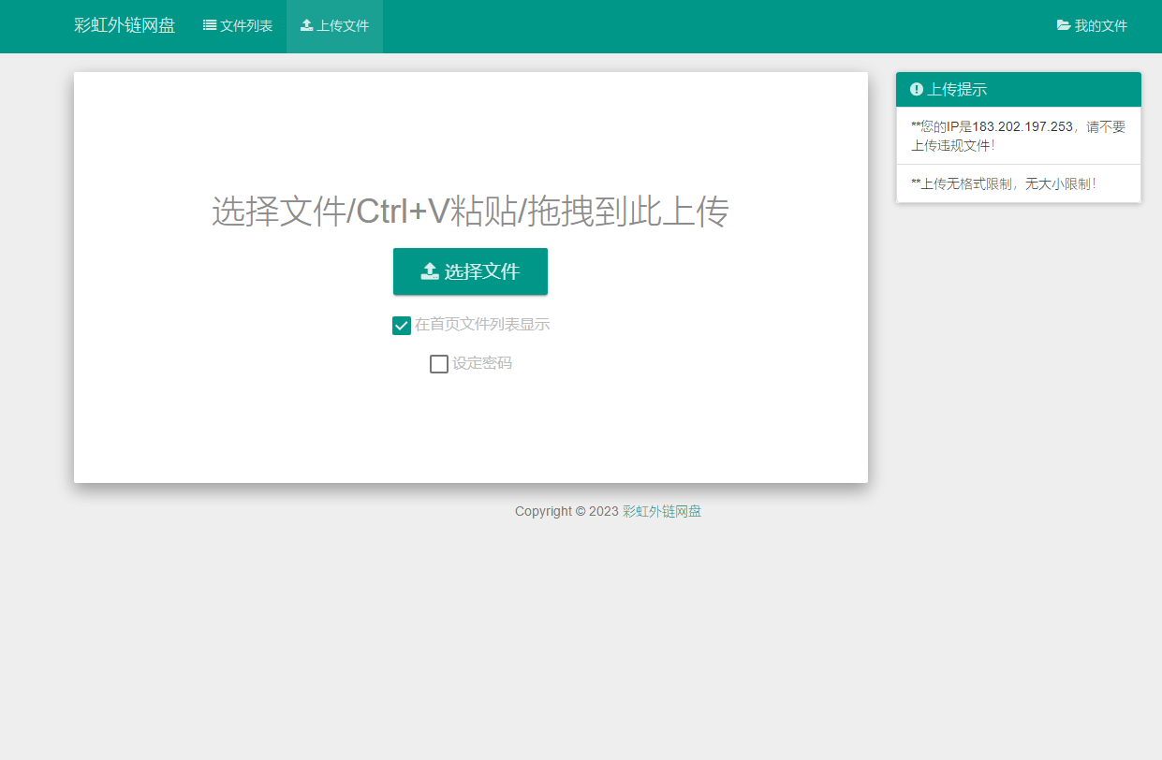Viewport: 1162px width, 760px height.
Task: Click the 设定密码 label text
Action: click(x=482, y=363)
